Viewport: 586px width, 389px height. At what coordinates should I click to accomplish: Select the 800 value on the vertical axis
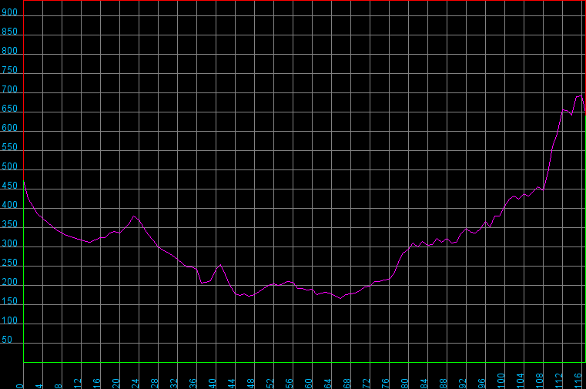tap(10, 51)
